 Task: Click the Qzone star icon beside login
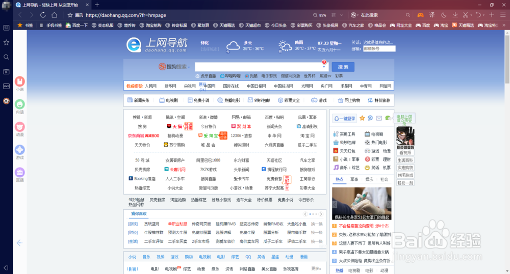pyautogui.click(x=362, y=118)
